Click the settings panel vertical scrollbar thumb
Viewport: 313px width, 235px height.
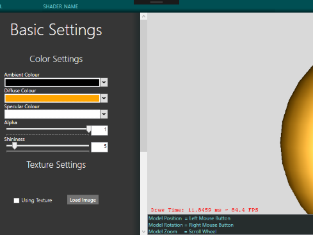144,86
